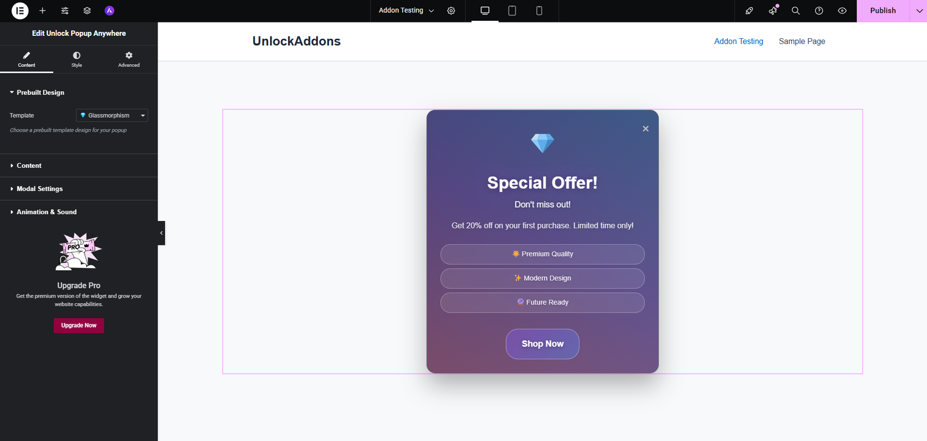Viewport: 927px width, 441px height.
Task: Click the Upgrade Now button
Action: (79, 325)
